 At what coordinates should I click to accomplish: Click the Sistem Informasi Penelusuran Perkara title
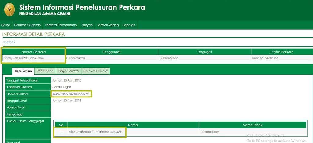(x=82, y=7)
